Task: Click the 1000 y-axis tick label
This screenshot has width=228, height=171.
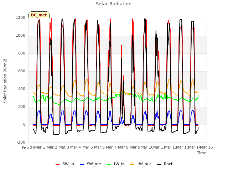Action: point(21,36)
